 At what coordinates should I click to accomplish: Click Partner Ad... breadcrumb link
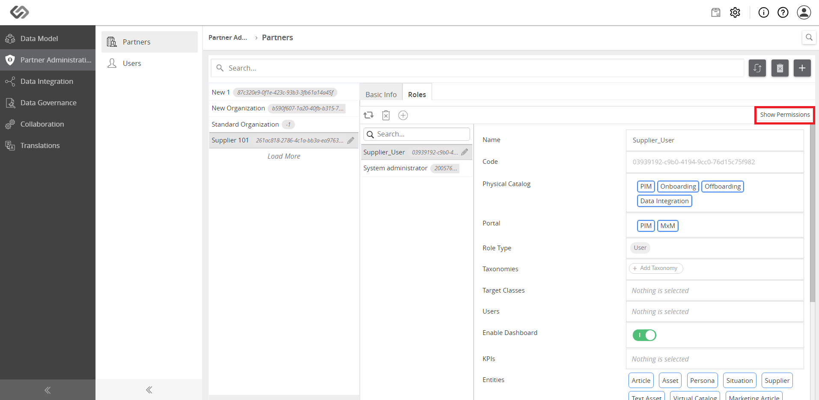[x=228, y=38]
